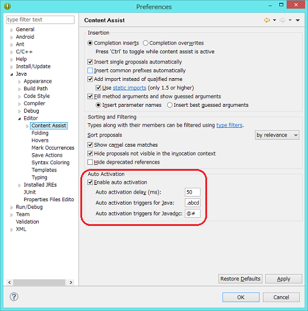Select the Completion inserts radio button

(90, 43)
